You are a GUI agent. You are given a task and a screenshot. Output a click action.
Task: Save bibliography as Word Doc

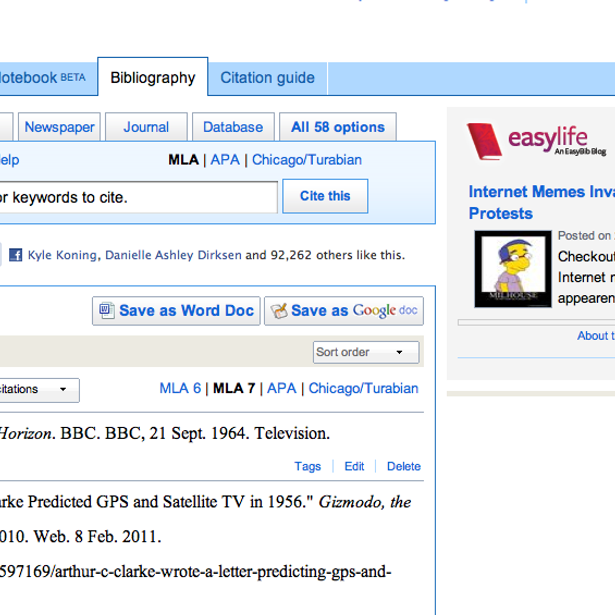176,311
